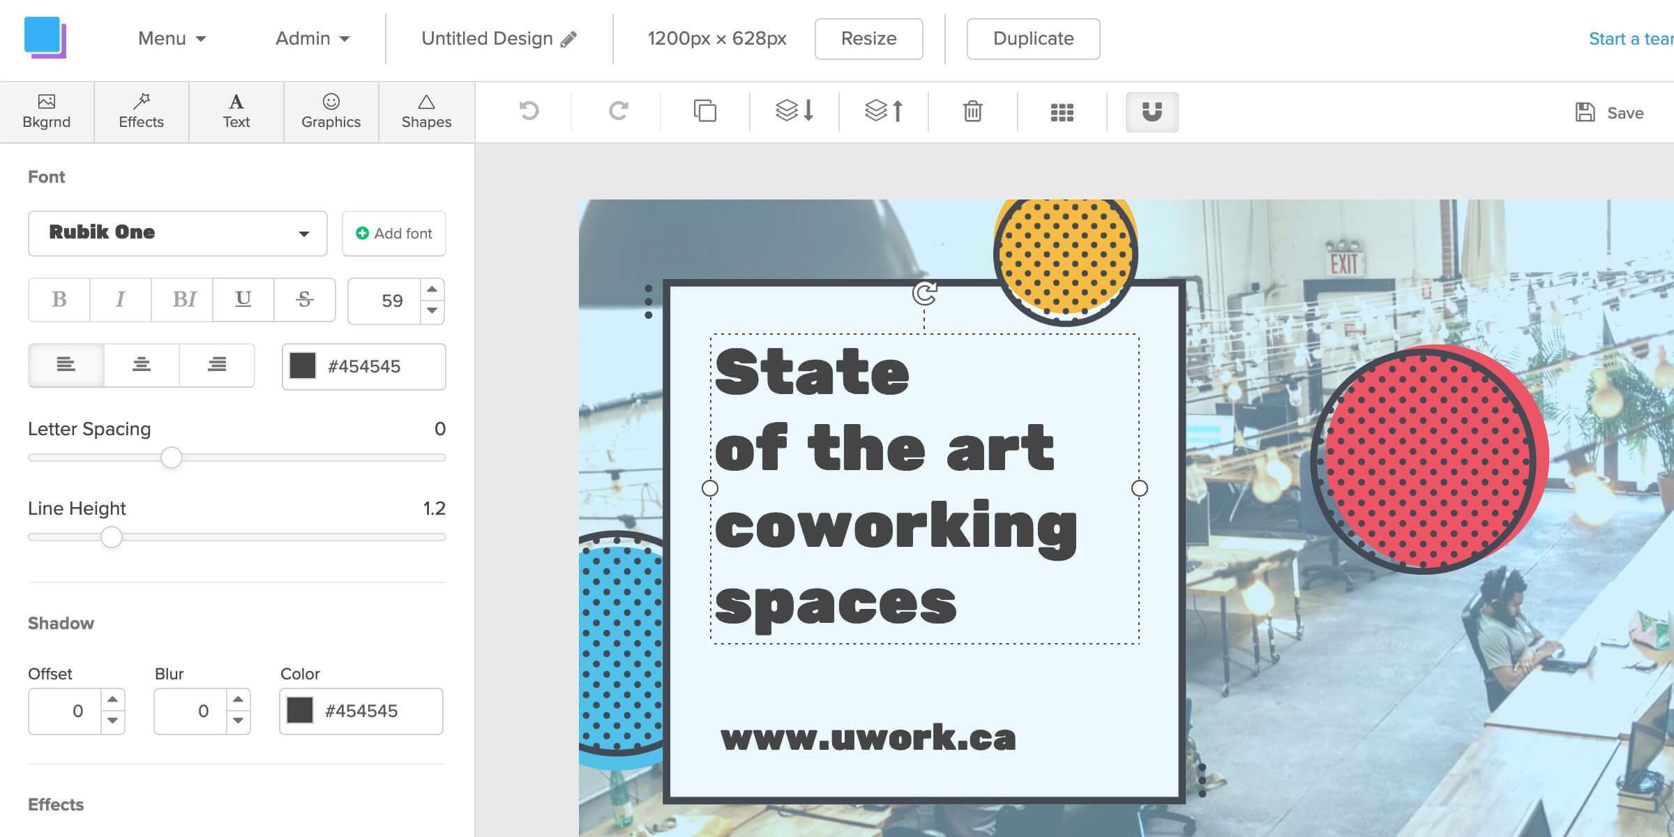Screen dimensions: 1674x837
Task: Click the Bkgrnd tab in left panel
Action: click(47, 111)
